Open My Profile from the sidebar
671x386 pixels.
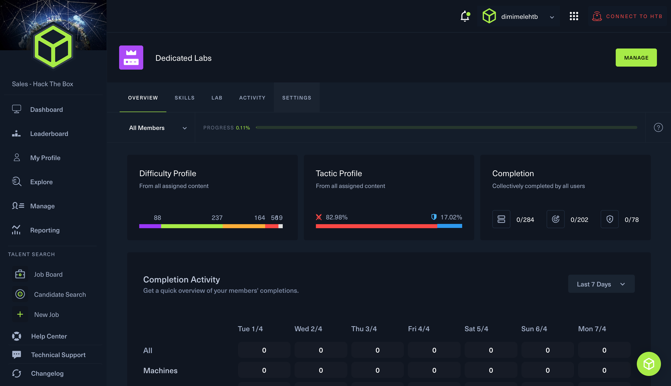45,158
